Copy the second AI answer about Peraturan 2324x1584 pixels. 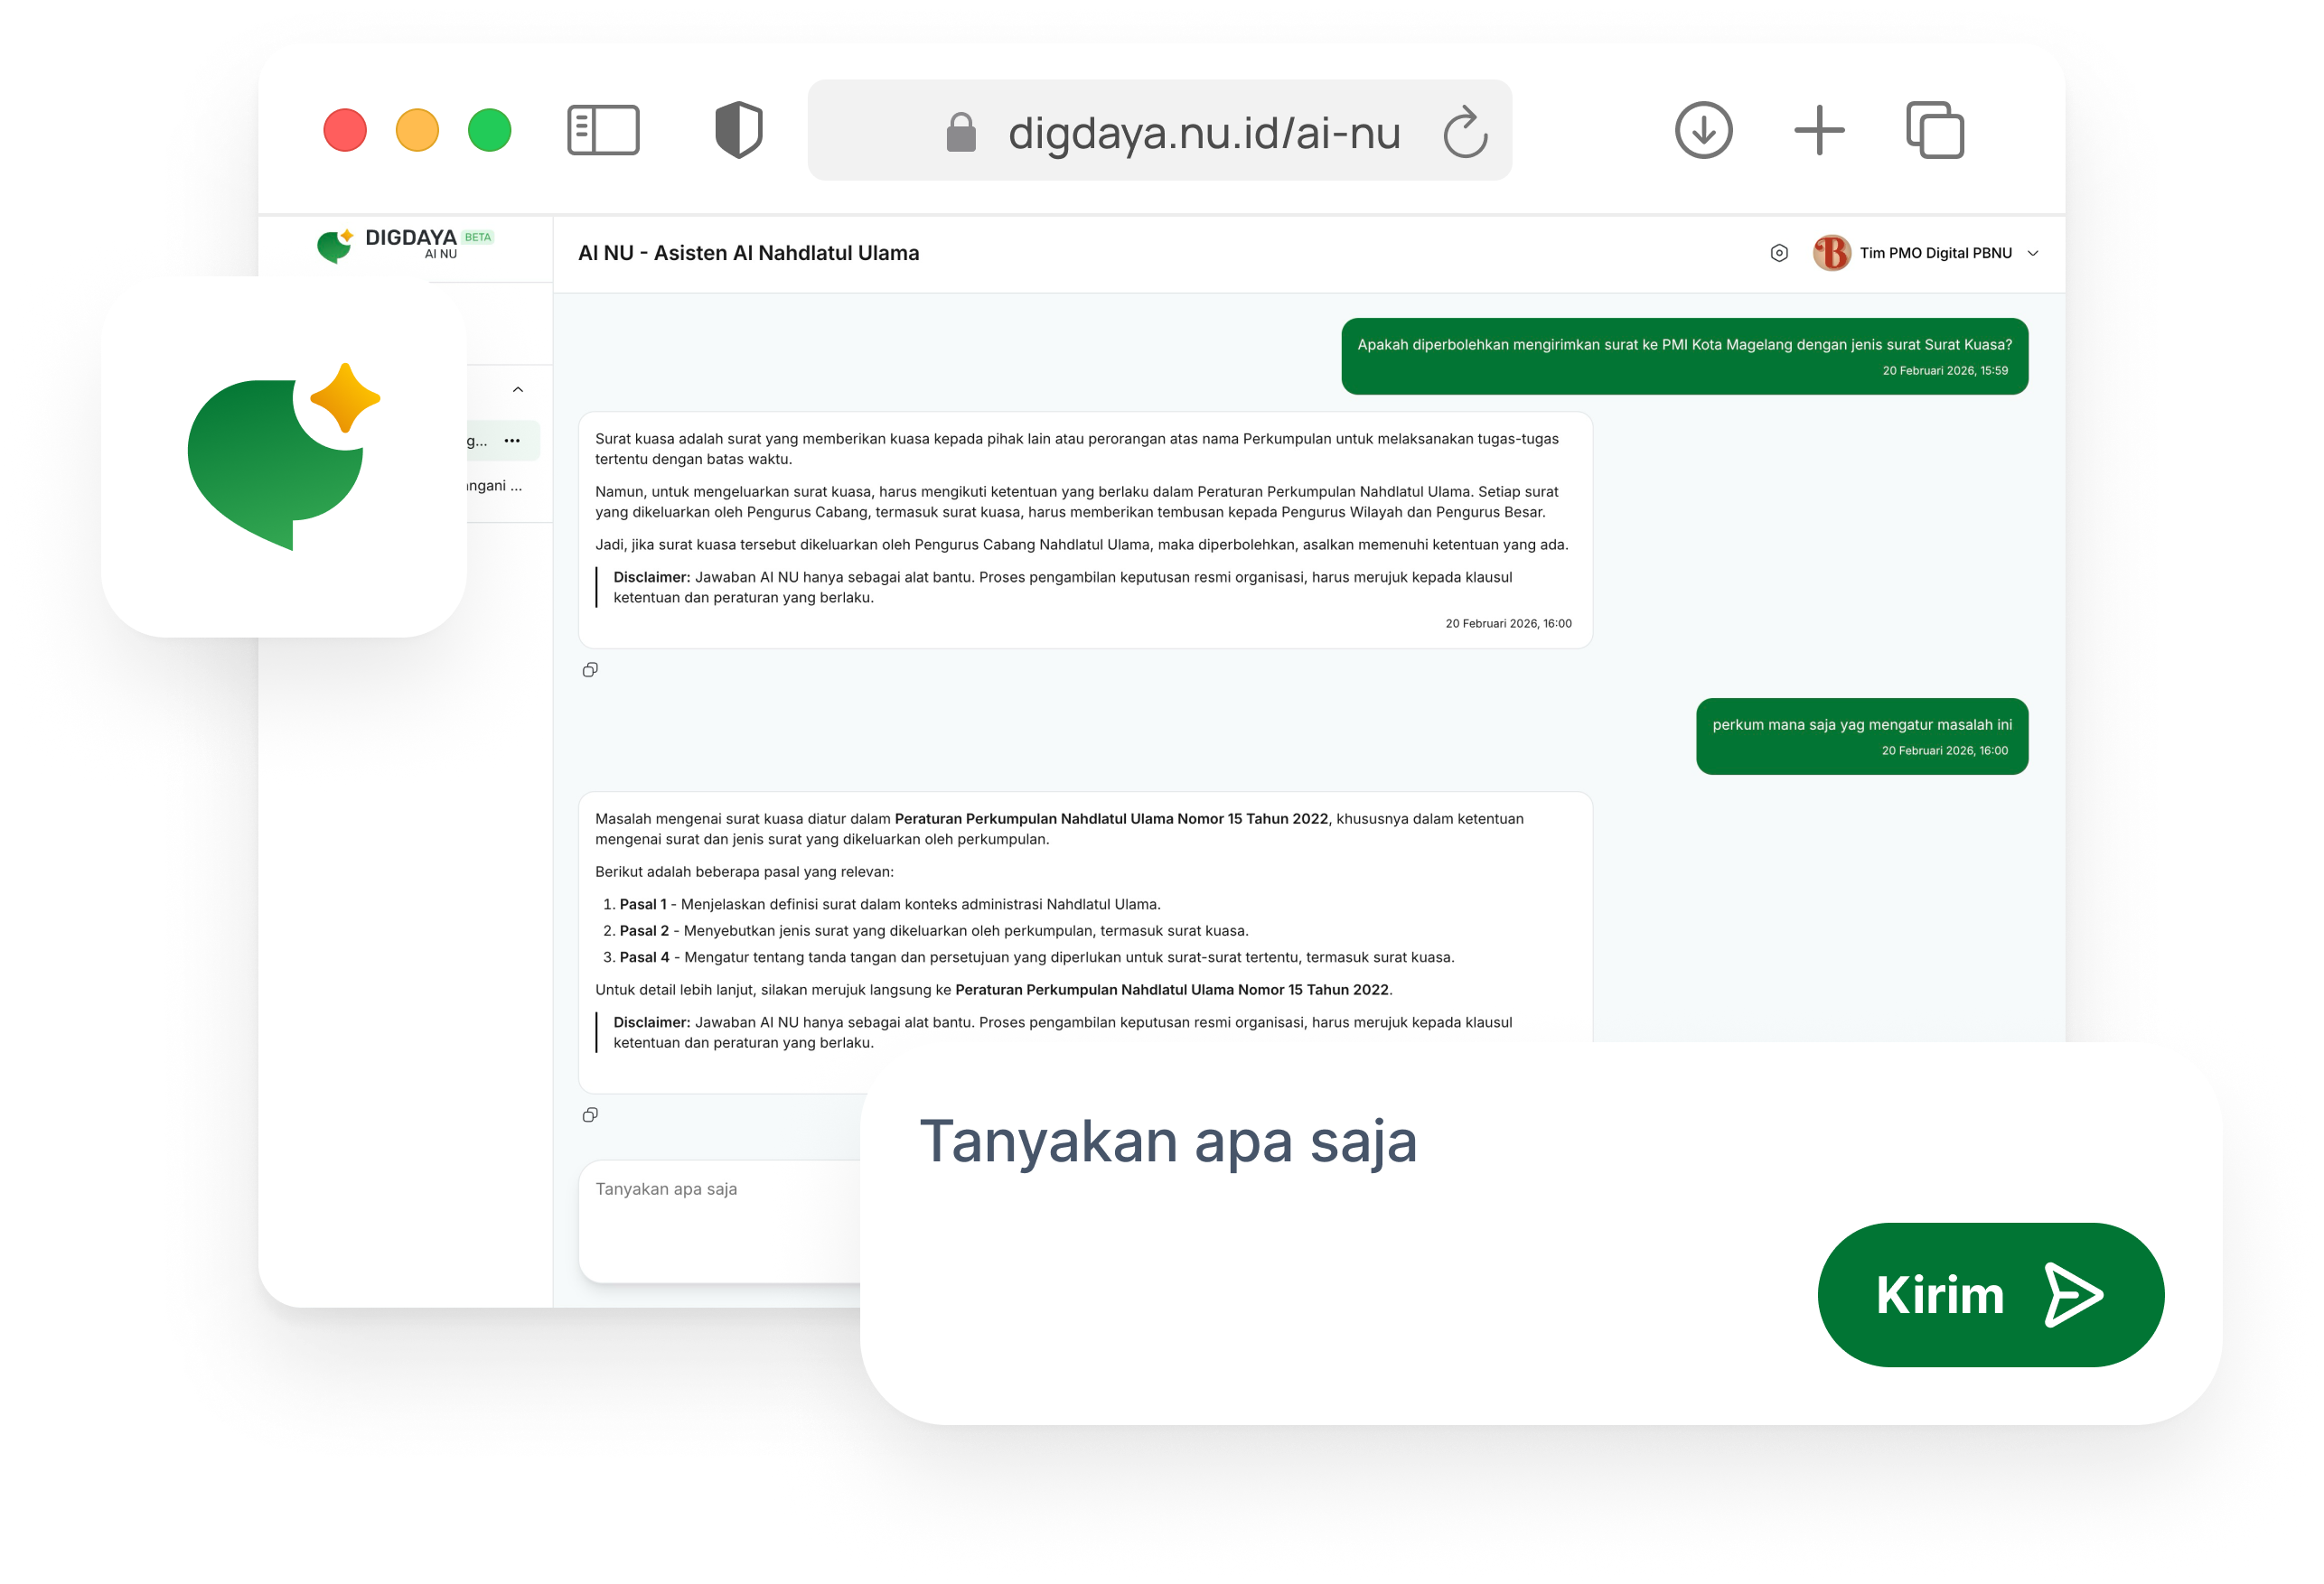point(590,1114)
